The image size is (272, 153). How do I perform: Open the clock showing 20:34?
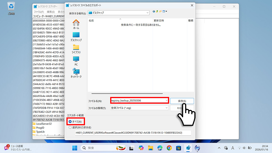261,148
